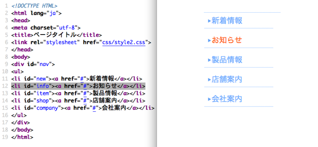The image size is (318, 147).
Task: Click the closing /div tag line
Action: pos(21,123)
